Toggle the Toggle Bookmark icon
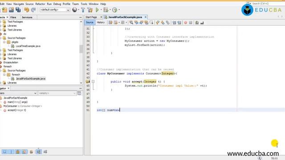Image resolution: width=285 pixels, height=160 pixels. pos(168,23)
